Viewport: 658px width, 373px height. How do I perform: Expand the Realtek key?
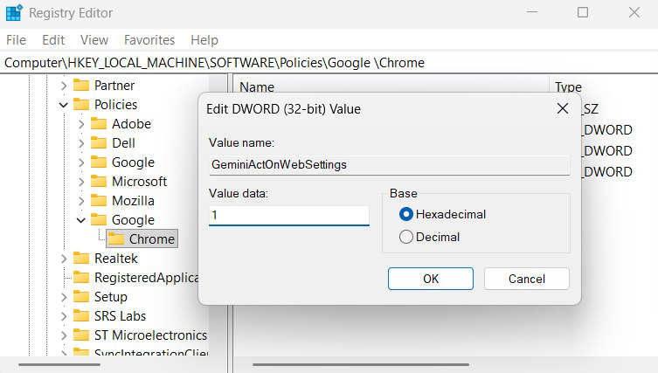click(64, 259)
